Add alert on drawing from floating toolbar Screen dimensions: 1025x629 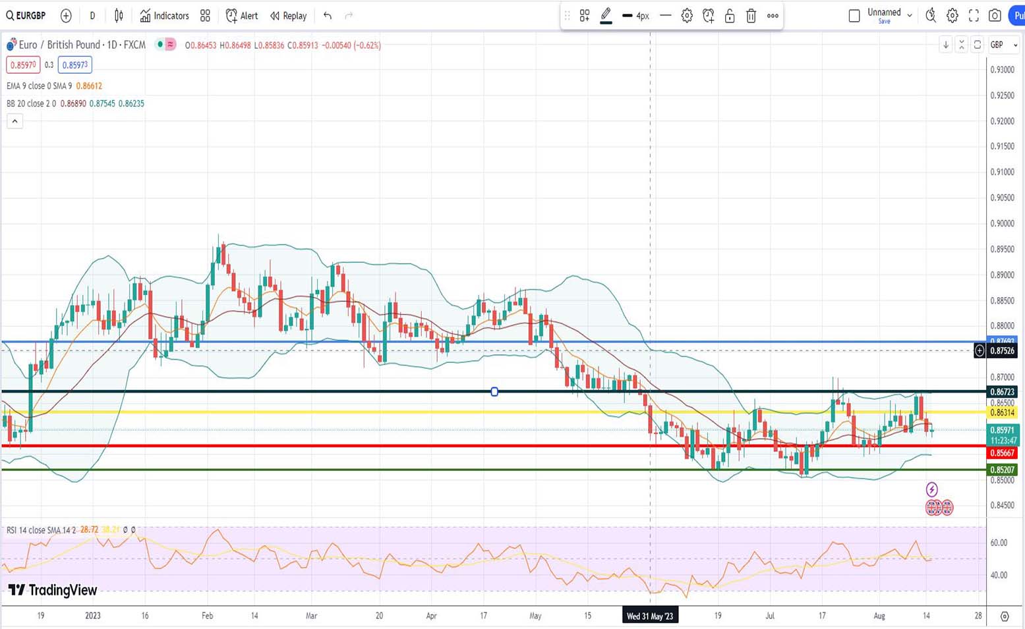[x=709, y=16]
